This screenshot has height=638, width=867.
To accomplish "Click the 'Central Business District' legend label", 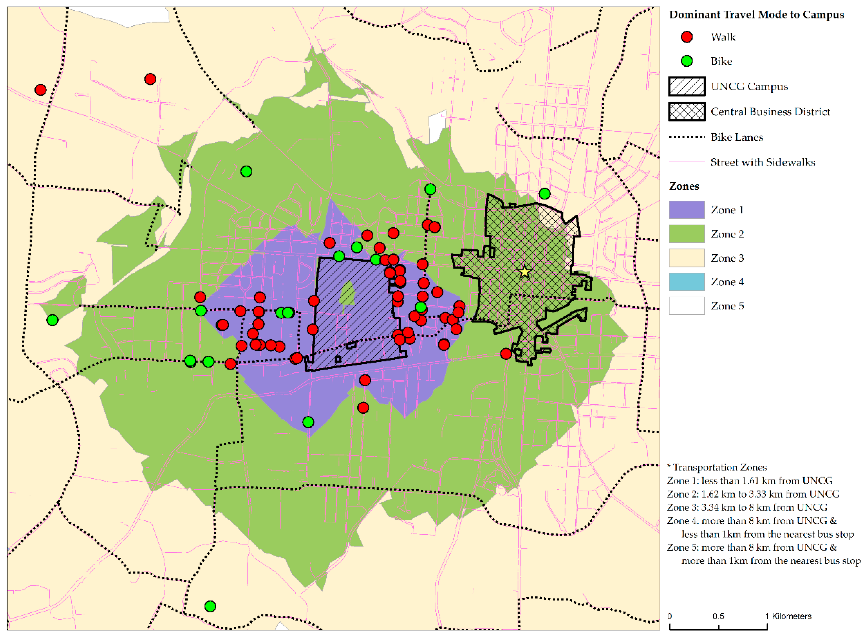I will [770, 112].
